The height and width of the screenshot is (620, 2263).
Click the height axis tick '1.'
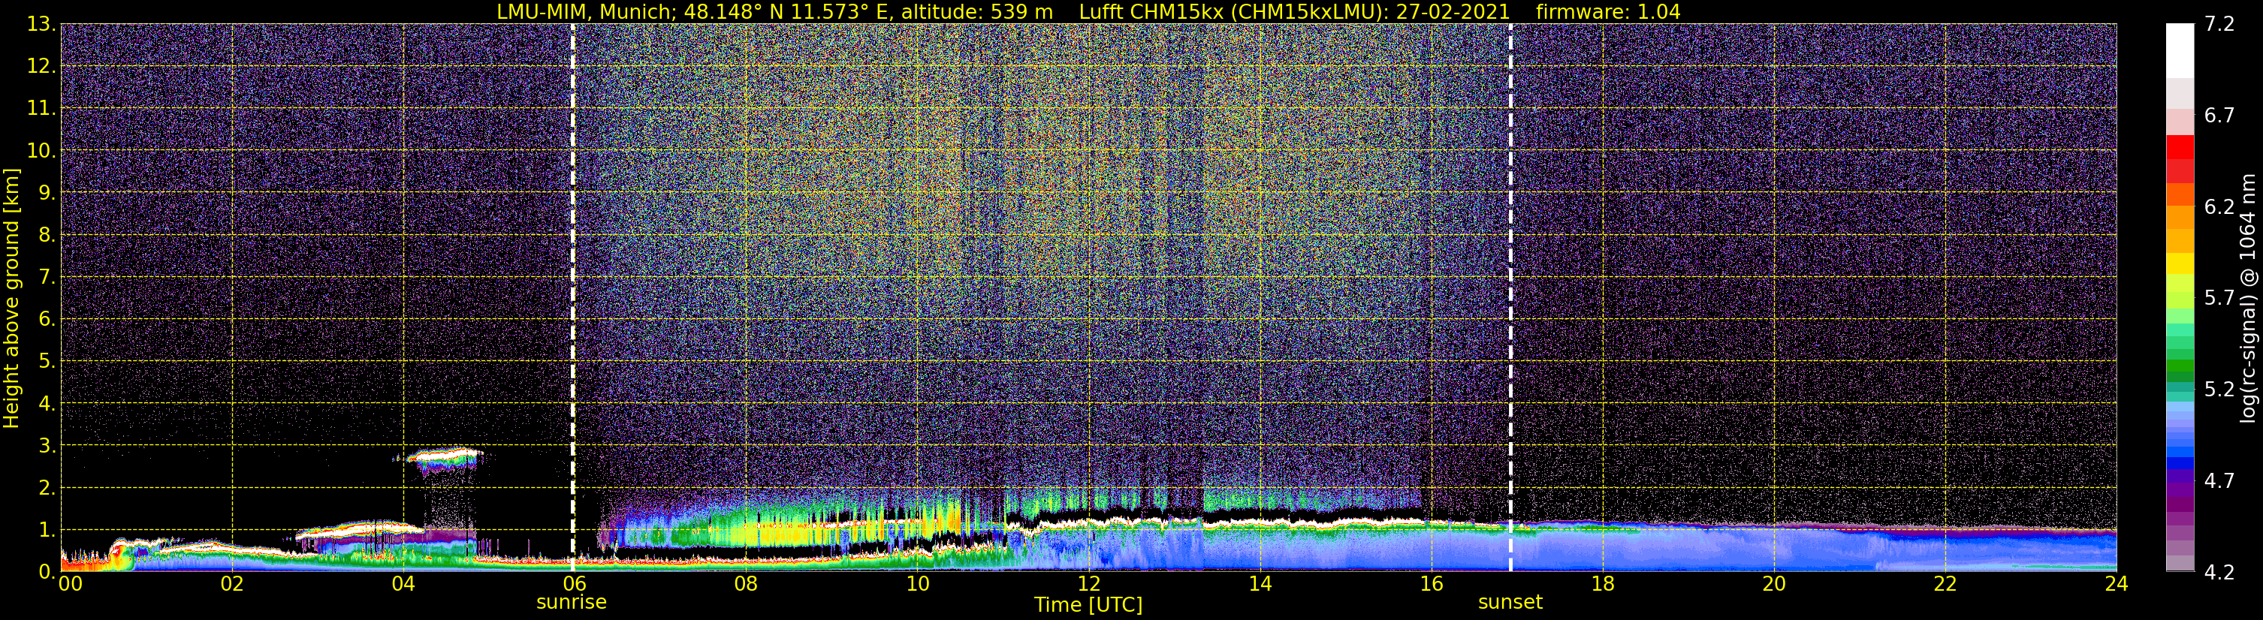pyautogui.click(x=47, y=531)
